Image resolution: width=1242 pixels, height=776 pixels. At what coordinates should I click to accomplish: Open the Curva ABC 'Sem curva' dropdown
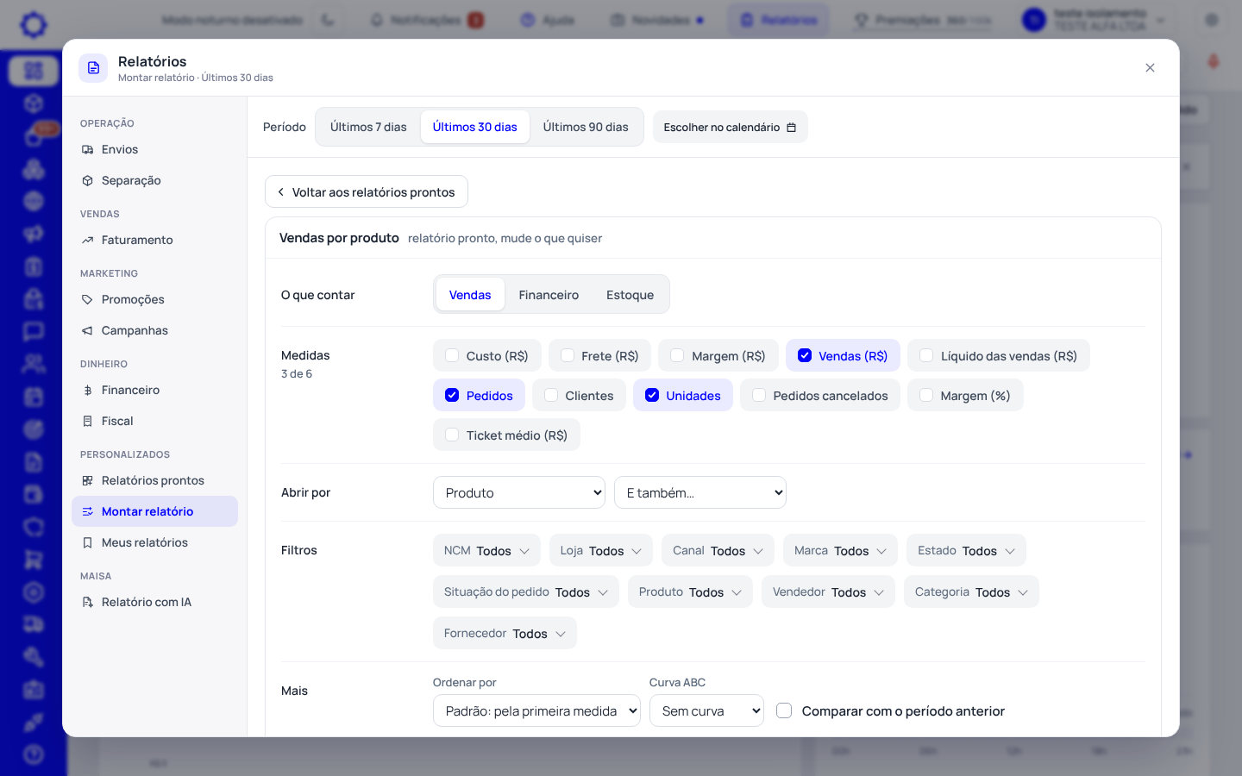coord(706,710)
